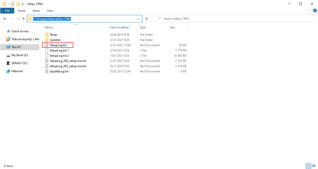Image resolution: width=318 pixels, height=169 pixels.
Task: Click the 33 462 KB size value
Action: point(179,56)
